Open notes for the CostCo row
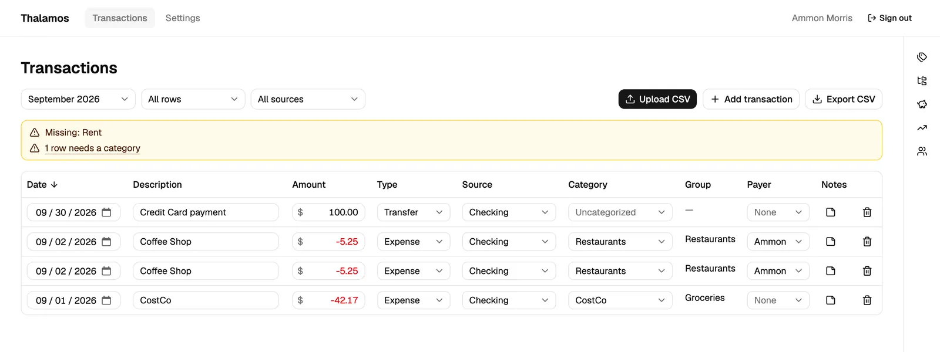The height and width of the screenshot is (352, 940). pos(830,300)
